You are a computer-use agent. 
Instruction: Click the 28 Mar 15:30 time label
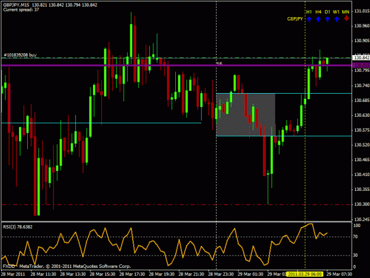pyautogui.click(x=102, y=274)
